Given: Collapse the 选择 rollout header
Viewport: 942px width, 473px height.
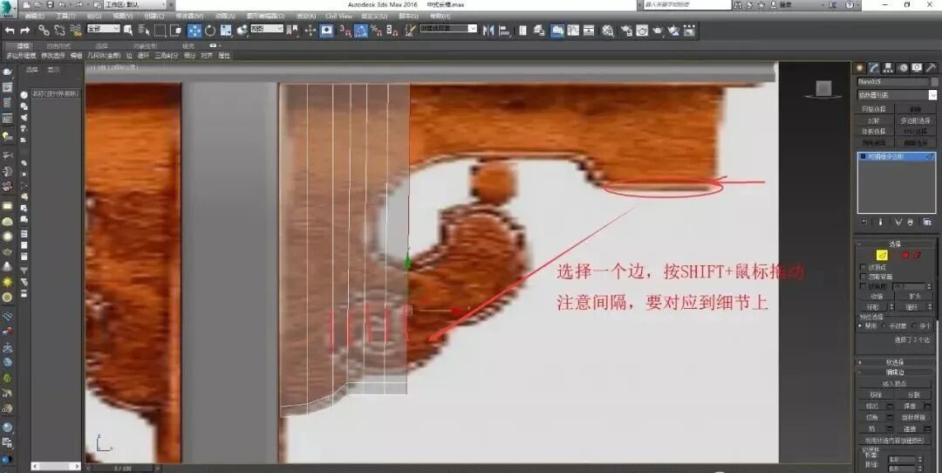Looking at the screenshot, I should click(x=895, y=244).
